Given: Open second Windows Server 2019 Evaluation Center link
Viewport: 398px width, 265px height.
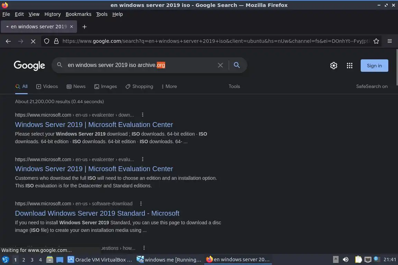Looking at the screenshot, I should [x=94, y=169].
